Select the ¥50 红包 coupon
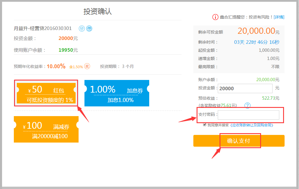The height and width of the screenshot is (189, 299). 46,93
